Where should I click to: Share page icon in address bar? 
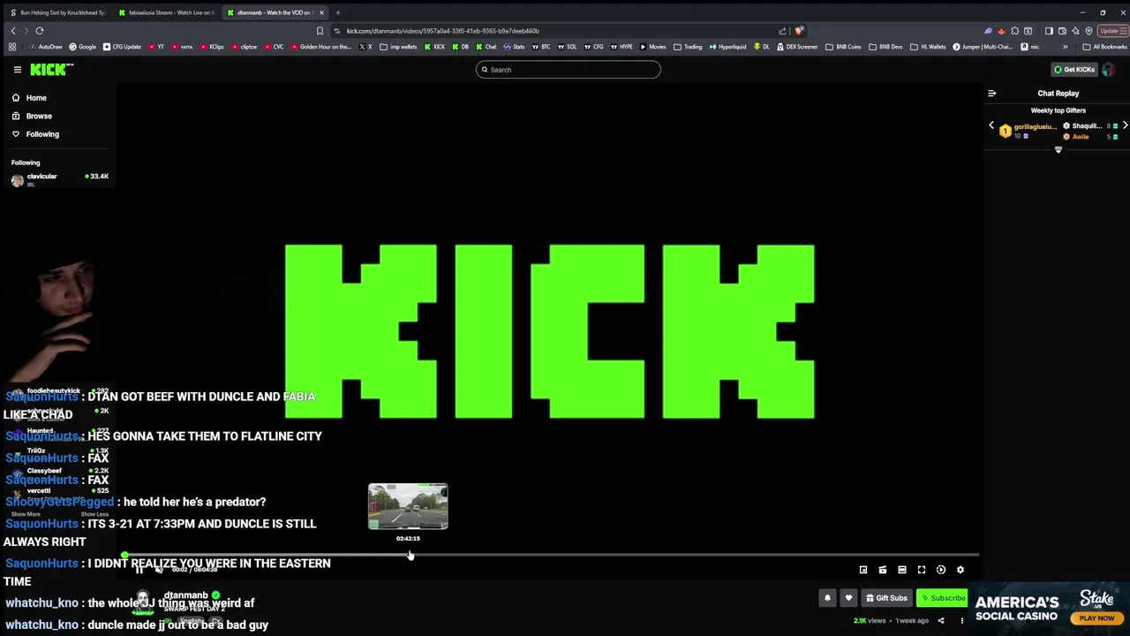click(x=782, y=31)
